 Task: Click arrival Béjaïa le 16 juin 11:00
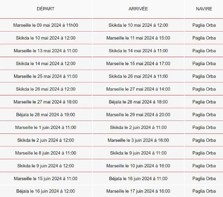[x=138, y=179]
